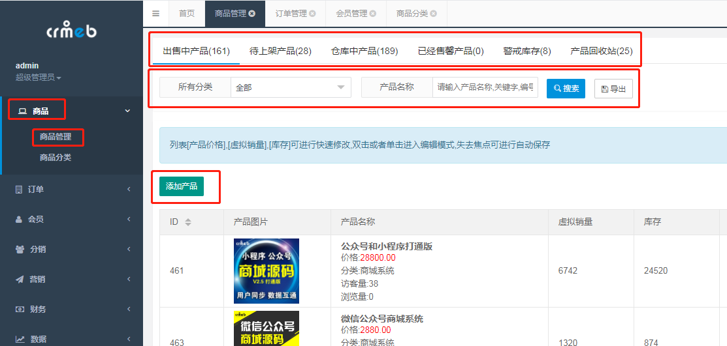Open 商品分类 in the sidebar
This screenshot has width=727, height=346.
point(56,157)
